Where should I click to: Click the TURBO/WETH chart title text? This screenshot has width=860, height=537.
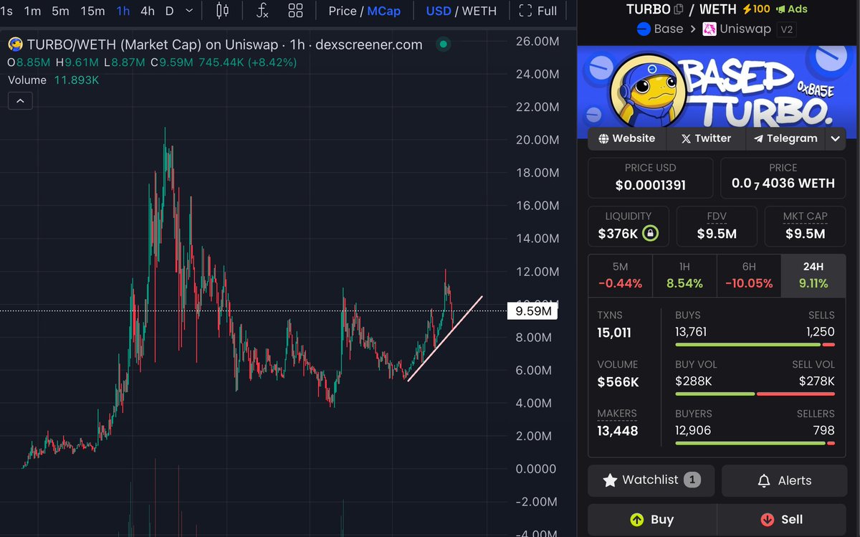[225, 44]
